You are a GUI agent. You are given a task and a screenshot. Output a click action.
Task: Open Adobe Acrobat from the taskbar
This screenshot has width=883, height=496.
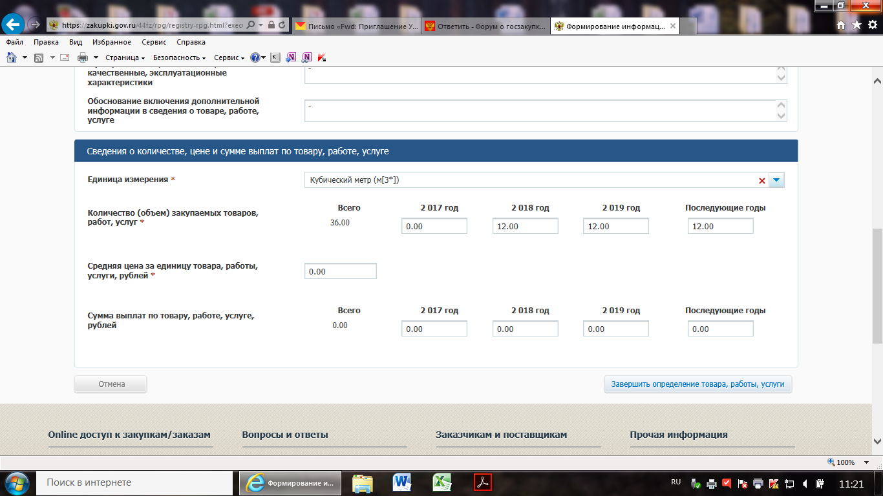click(483, 482)
